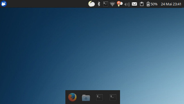
Task: Select the 50% battery level label
Action: [154, 4]
